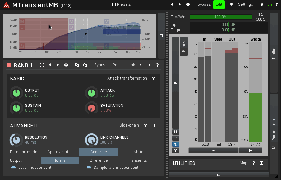
Task: Toggle band 1 S (solo) button in graph
Action: pos(22,27)
